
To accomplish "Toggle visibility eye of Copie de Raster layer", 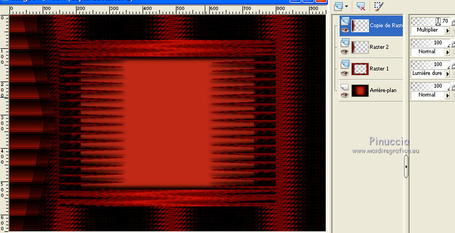I will coord(345,30).
